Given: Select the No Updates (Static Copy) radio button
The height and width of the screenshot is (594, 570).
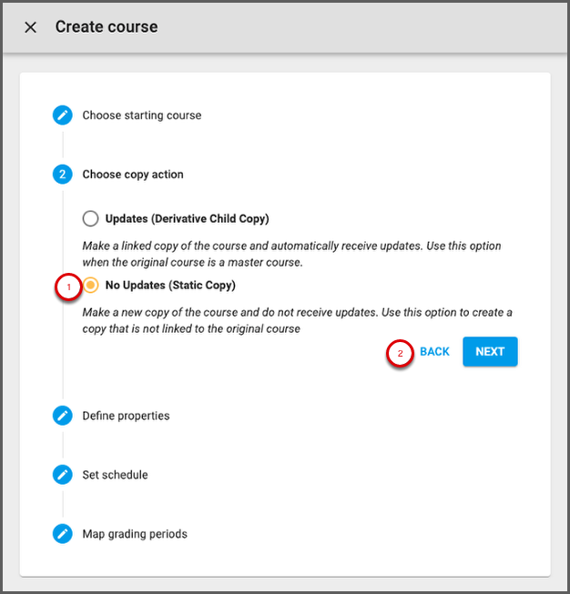Looking at the screenshot, I should 91,286.
